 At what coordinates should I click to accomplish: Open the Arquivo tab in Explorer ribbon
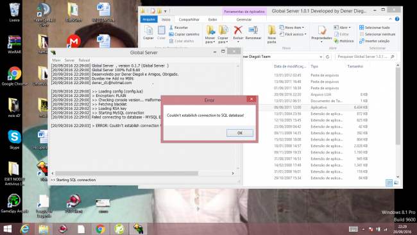pyautogui.click(x=149, y=19)
